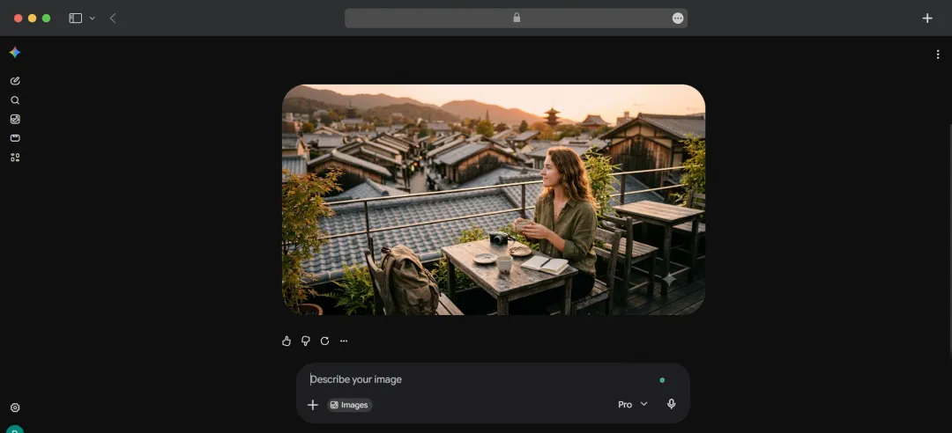Toggle the Safari sidebar button
Image resolution: width=952 pixels, height=433 pixels.
coord(75,18)
